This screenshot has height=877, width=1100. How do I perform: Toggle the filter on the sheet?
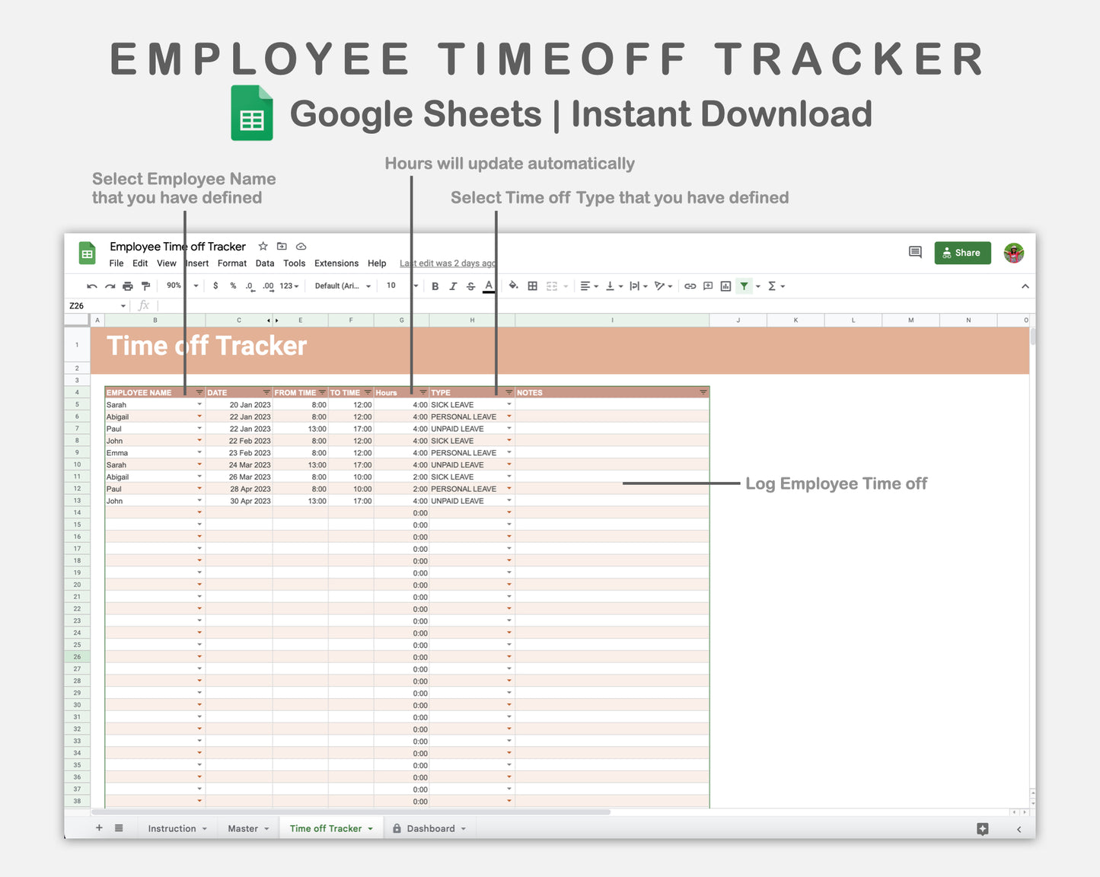click(x=744, y=285)
